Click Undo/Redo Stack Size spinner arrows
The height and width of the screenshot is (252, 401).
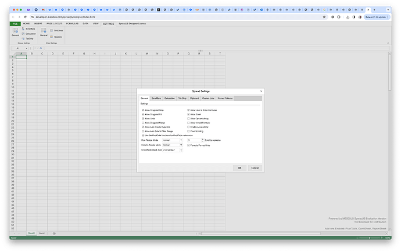pos(181,150)
